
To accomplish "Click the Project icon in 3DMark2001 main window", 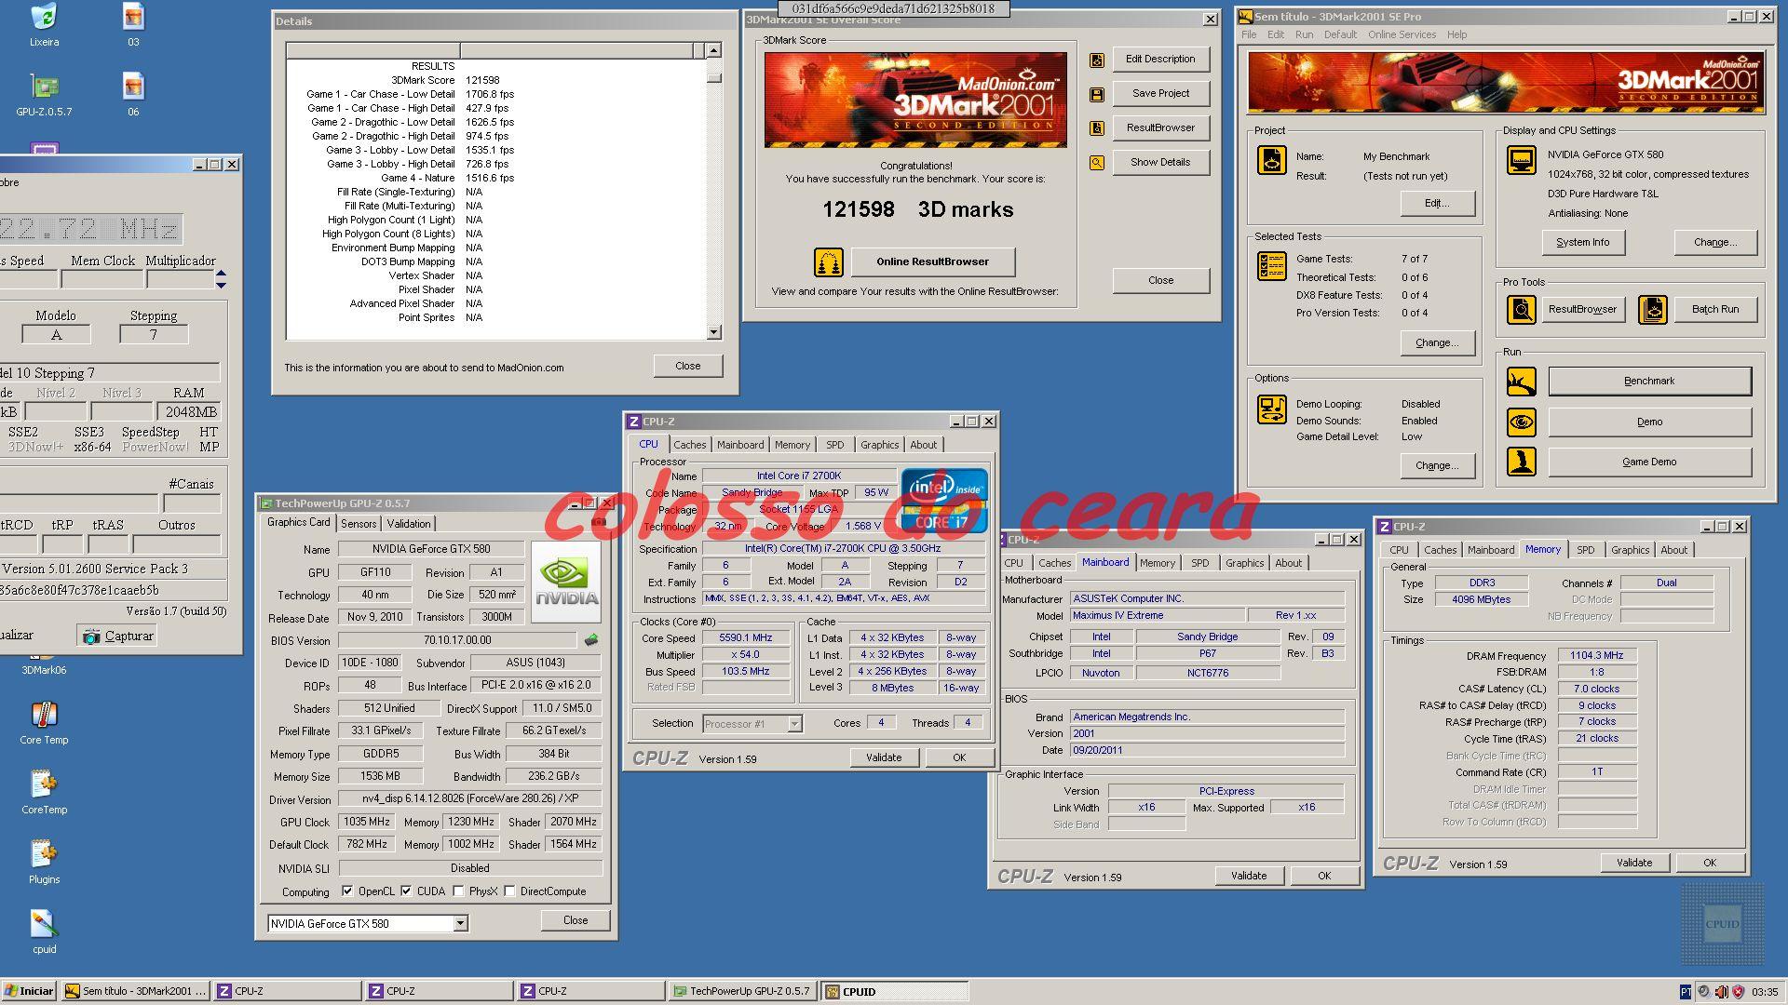I will 1272,160.
